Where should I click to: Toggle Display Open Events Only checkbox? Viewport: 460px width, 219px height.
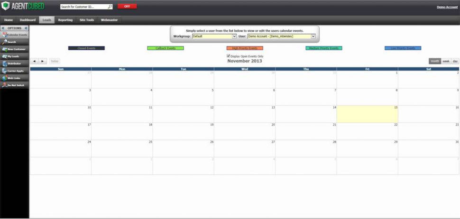coord(229,56)
